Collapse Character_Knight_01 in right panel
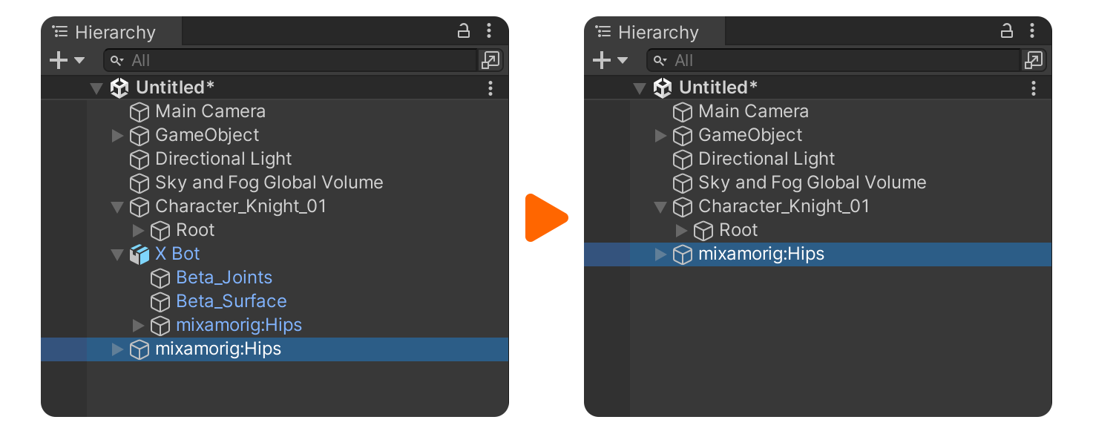 660,207
